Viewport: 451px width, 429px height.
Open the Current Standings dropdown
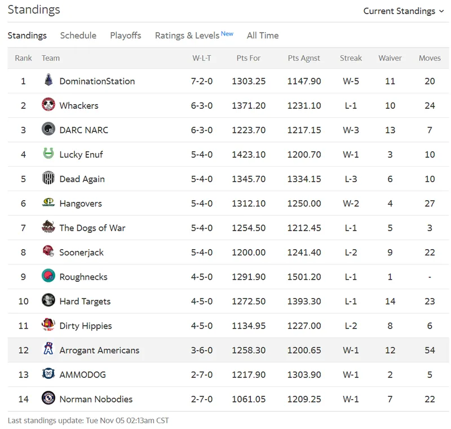404,11
